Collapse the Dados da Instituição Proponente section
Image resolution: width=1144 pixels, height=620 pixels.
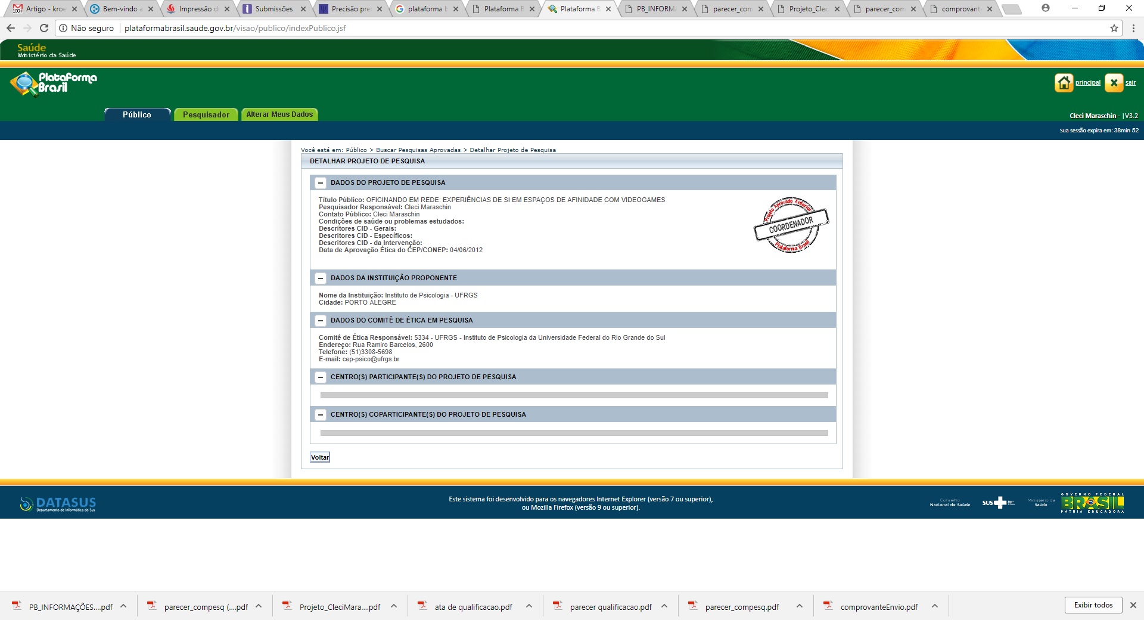[x=321, y=278]
